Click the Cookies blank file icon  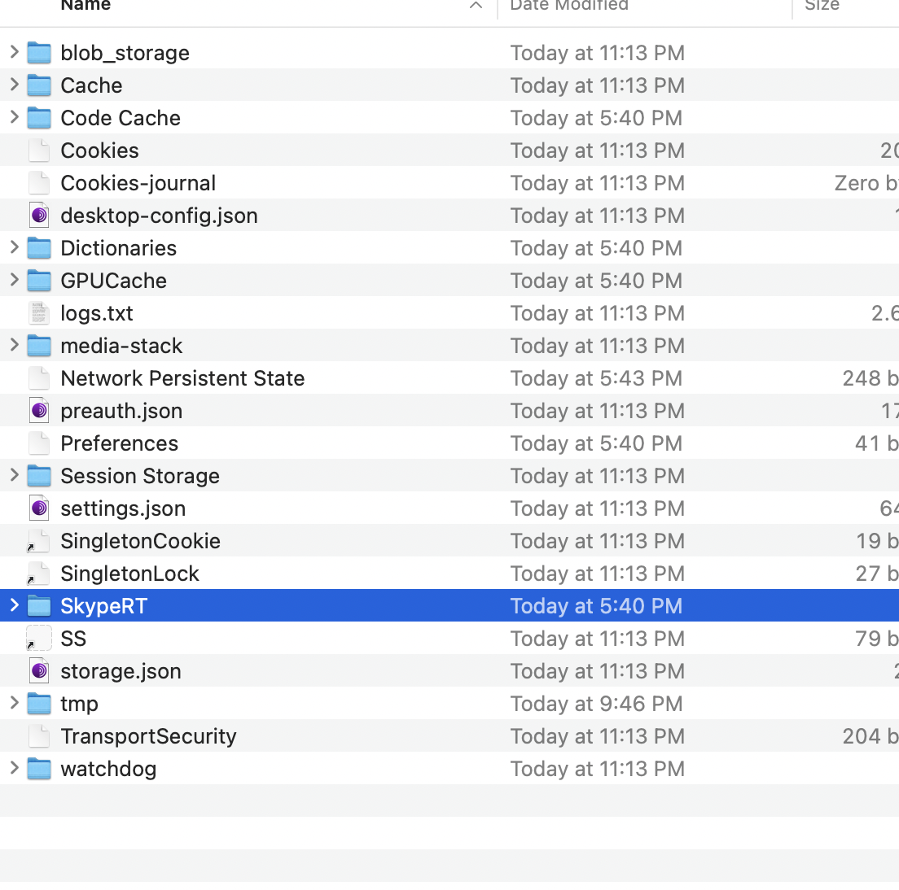click(x=39, y=151)
